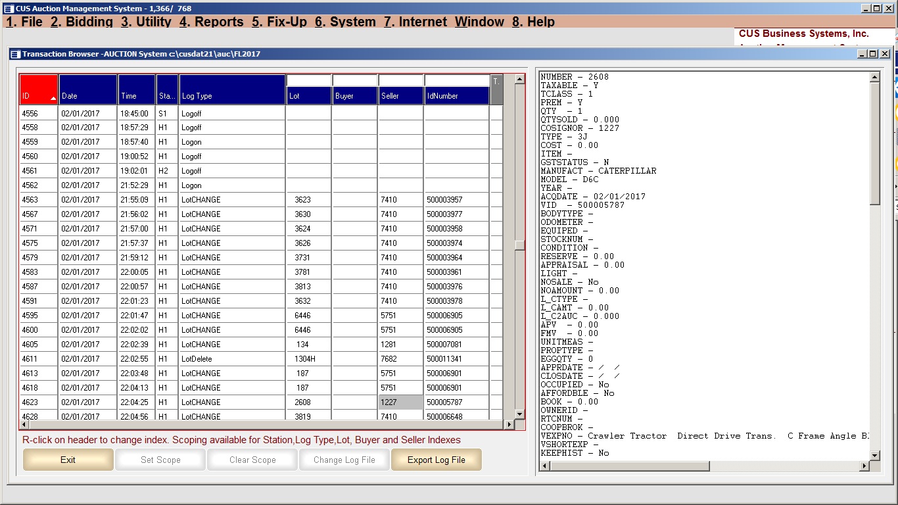Open the Fix-Up menu
The height and width of the screenshot is (505, 898).
click(279, 22)
